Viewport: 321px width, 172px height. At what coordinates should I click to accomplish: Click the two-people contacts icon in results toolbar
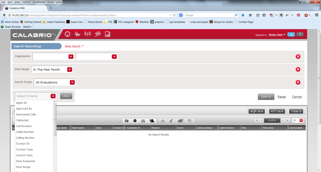tap(152, 121)
